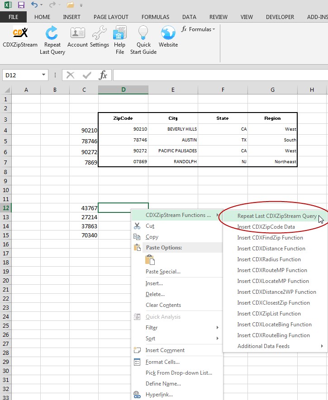The height and width of the screenshot is (400, 328).
Task: Switch to the INSERT tab
Action: (72, 17)
